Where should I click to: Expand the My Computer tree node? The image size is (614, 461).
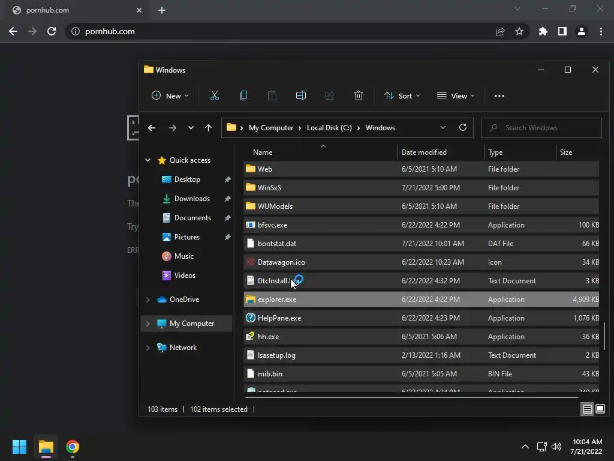(x=148, y=324)
